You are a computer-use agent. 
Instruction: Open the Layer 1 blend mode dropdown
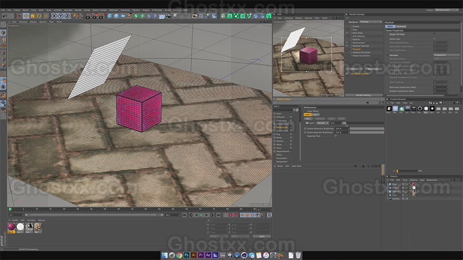[x=323, y=123]
